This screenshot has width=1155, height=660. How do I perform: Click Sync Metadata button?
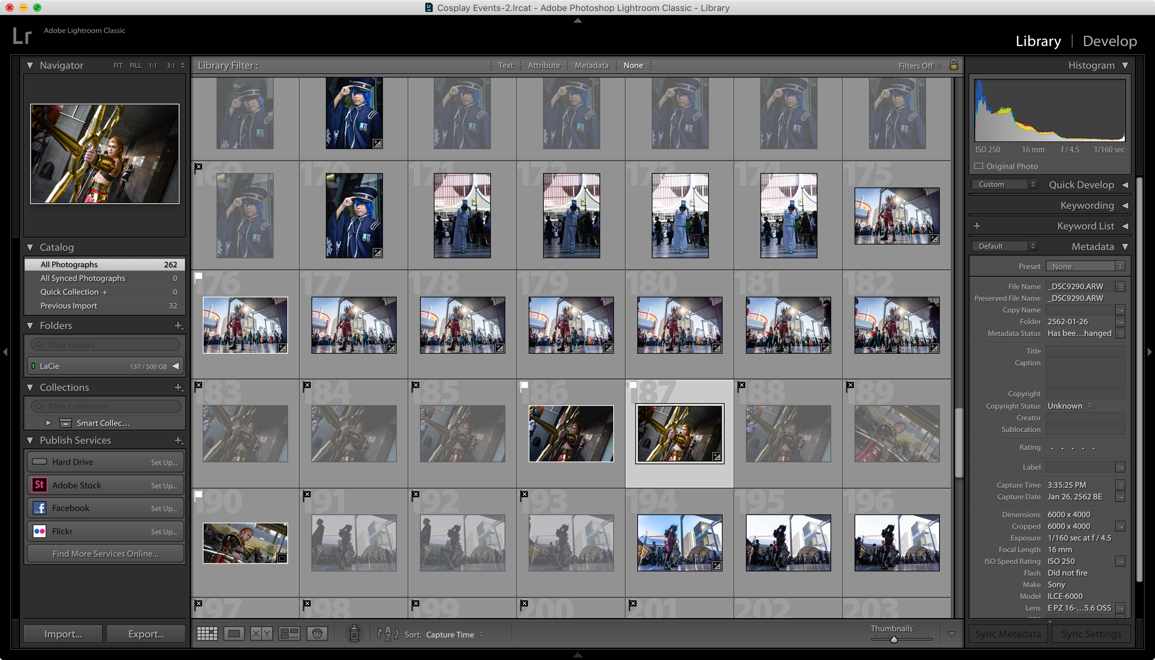pos(1008,634)
